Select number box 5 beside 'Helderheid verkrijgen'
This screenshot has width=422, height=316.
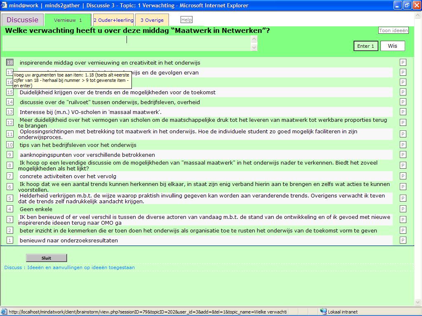click(10, 198)
